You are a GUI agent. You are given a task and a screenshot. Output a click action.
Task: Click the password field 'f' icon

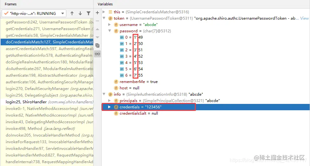click(116, 31)
